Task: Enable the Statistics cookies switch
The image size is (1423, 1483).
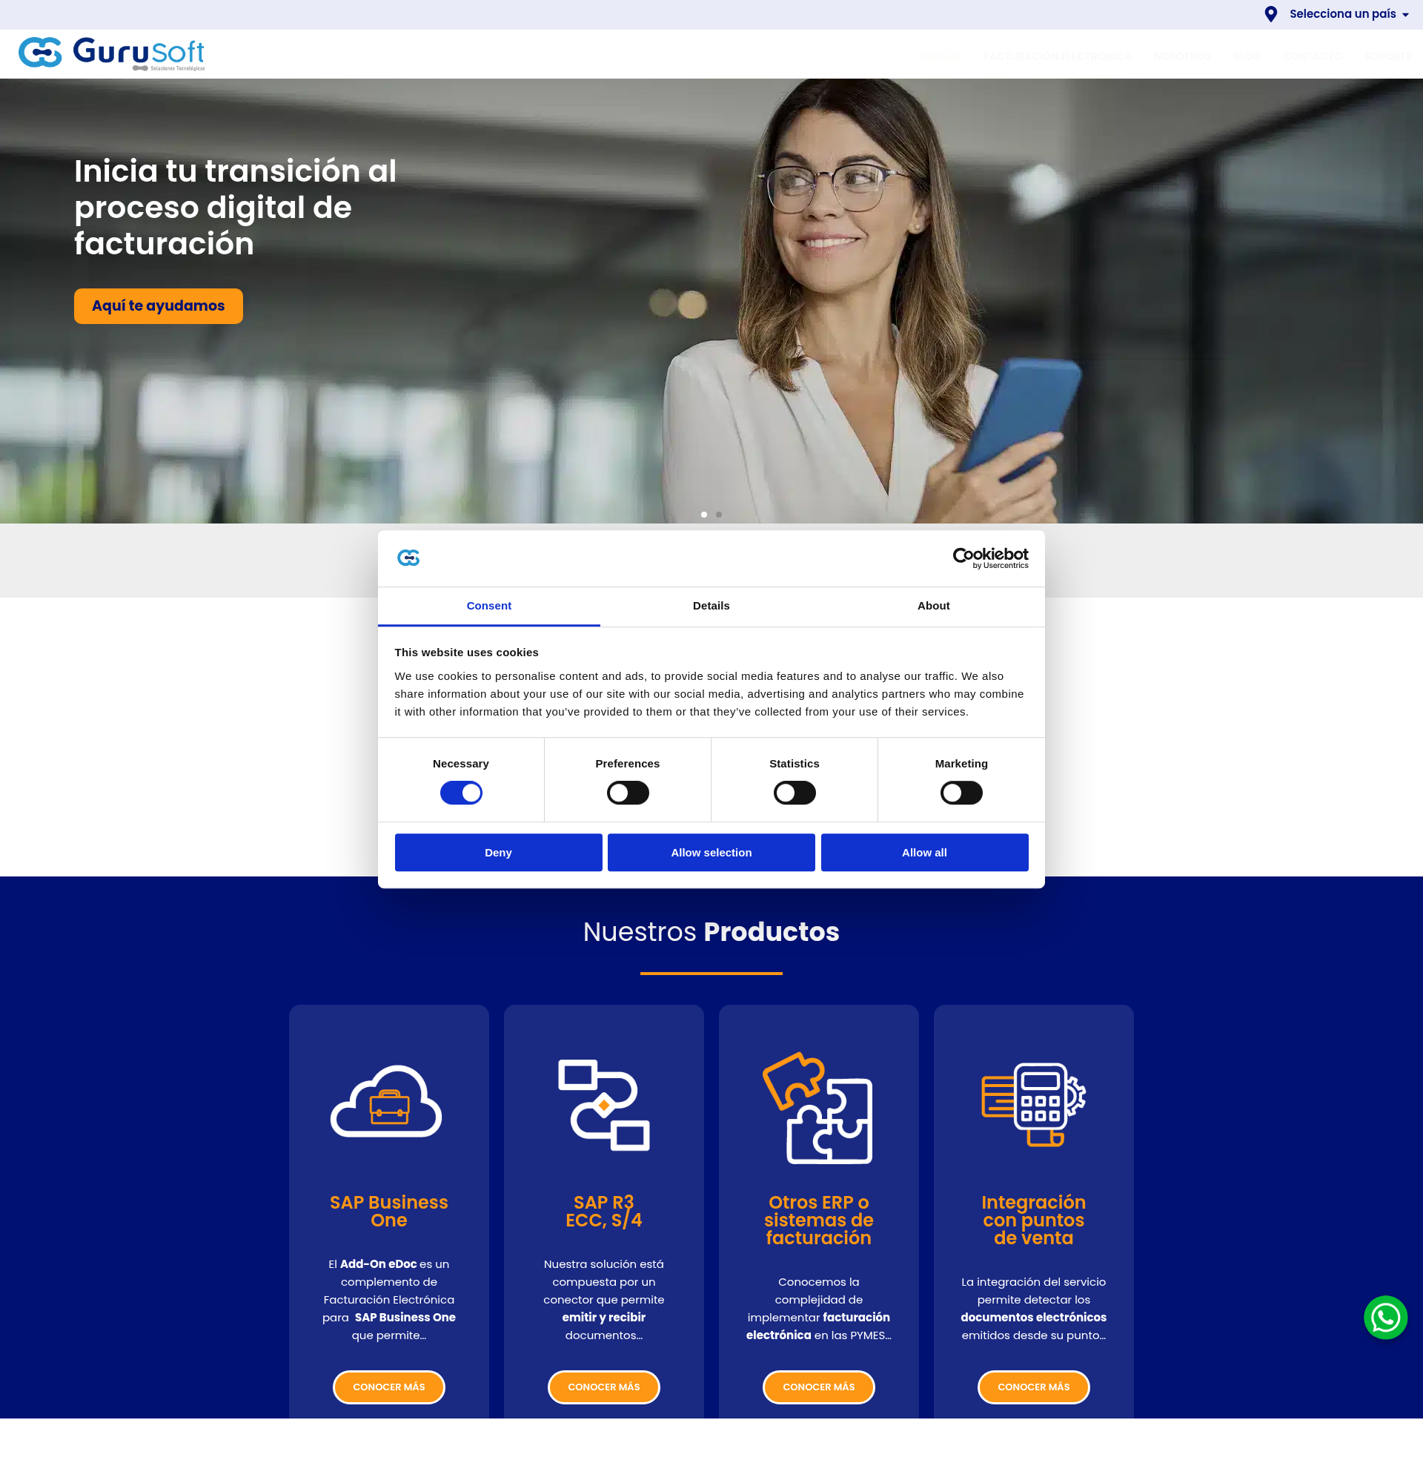Action: [x=795, y=793]
